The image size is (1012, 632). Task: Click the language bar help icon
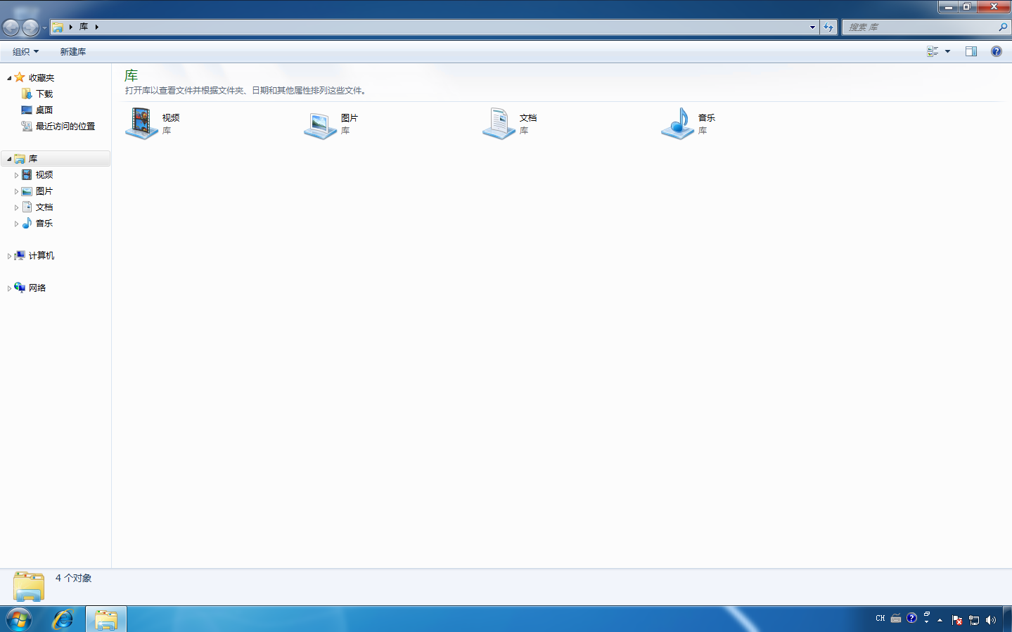coord(911,618)
